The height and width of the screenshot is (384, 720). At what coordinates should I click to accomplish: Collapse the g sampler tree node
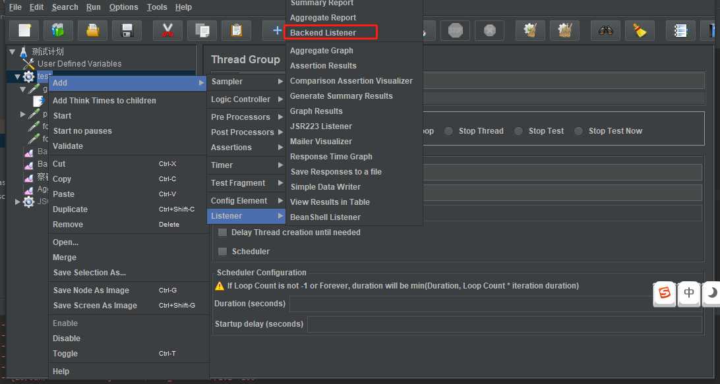click(22, 90)
